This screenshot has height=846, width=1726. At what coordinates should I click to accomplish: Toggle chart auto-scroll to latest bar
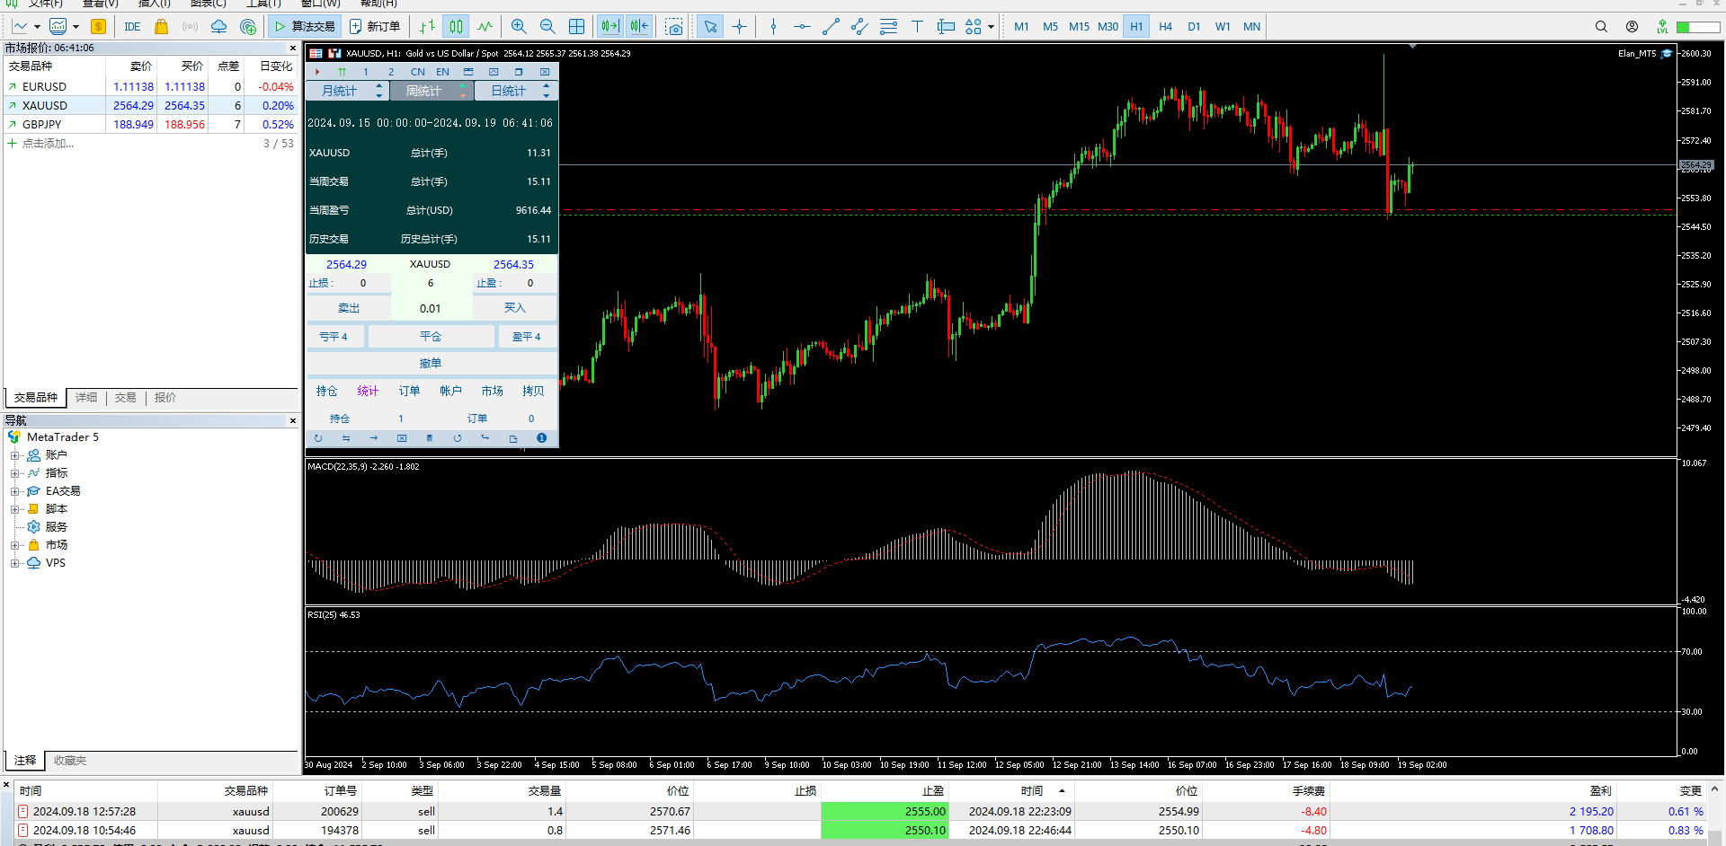[609, 27]
